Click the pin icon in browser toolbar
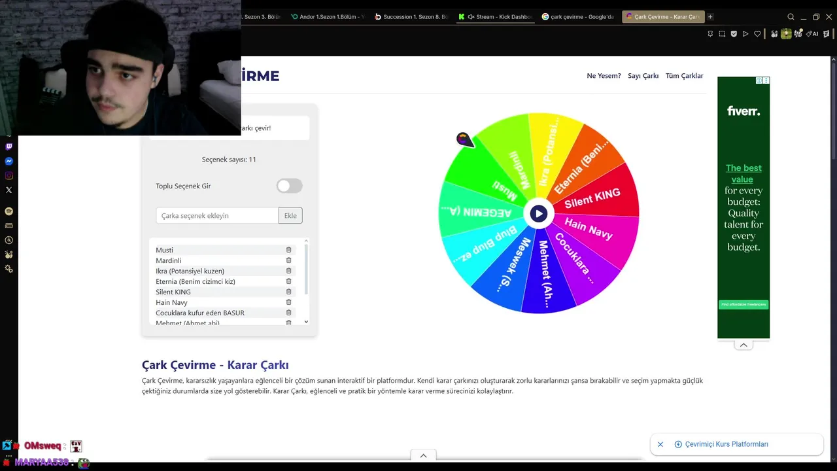Viewport: 837px width, 471px height. pos(710,34)
